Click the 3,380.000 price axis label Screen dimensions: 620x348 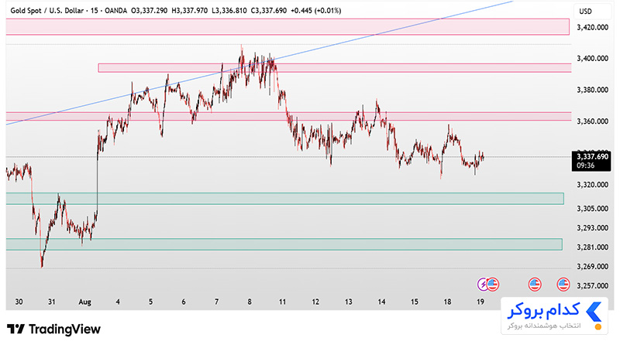click(x=592, y=90)
